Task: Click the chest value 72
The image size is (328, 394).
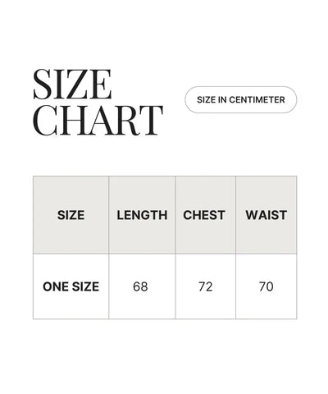Action: [206, 286]
